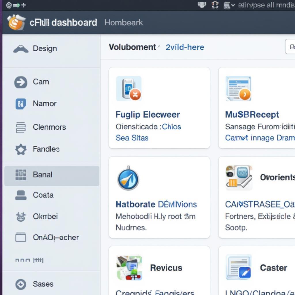Click the Coata stamp icon
Viewport: 295px width, 295px height.
[21, 195]
